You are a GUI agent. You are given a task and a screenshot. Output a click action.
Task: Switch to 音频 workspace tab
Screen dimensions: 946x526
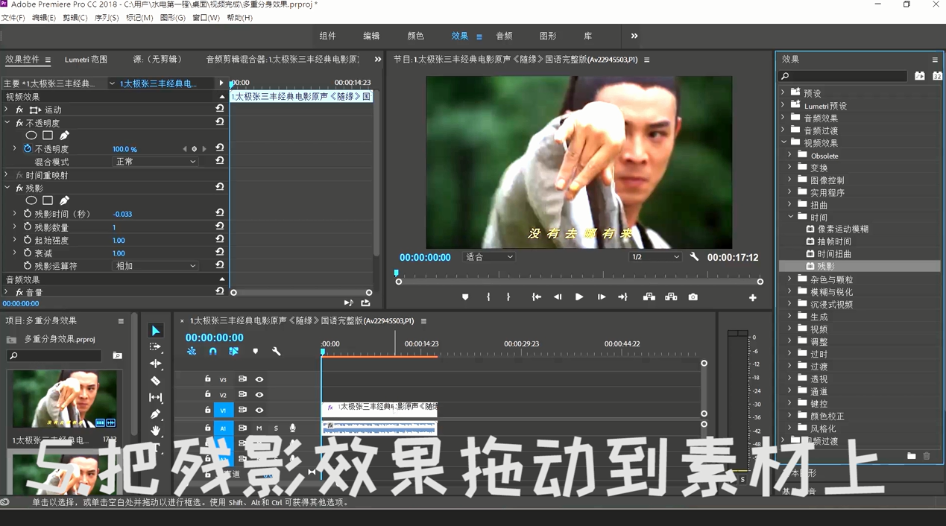pyautogui.click(x=504, y=36)
